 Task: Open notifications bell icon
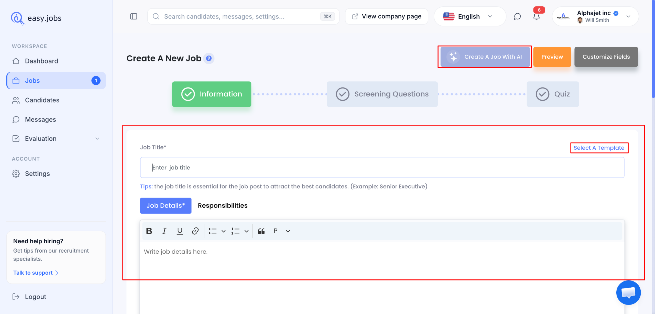[x=536, y=17]
